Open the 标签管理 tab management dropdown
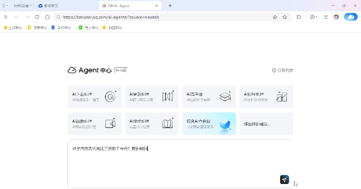The image size is (361, 189). pyautogui.click(x=23, y=6)
